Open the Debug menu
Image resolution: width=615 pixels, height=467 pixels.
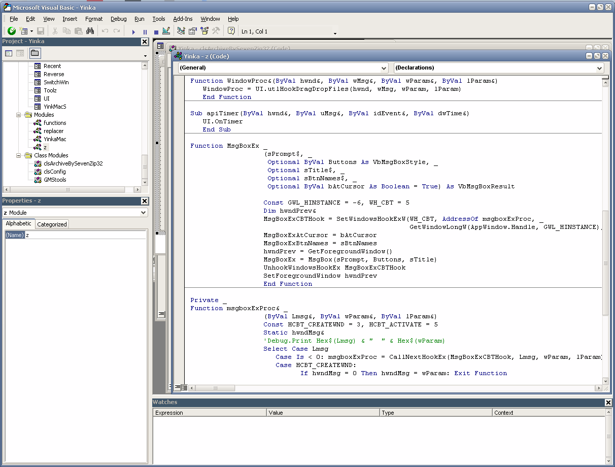coord(118,19)
